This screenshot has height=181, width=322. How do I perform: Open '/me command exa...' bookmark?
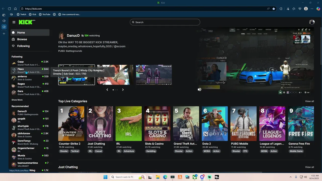click(69, 14)
